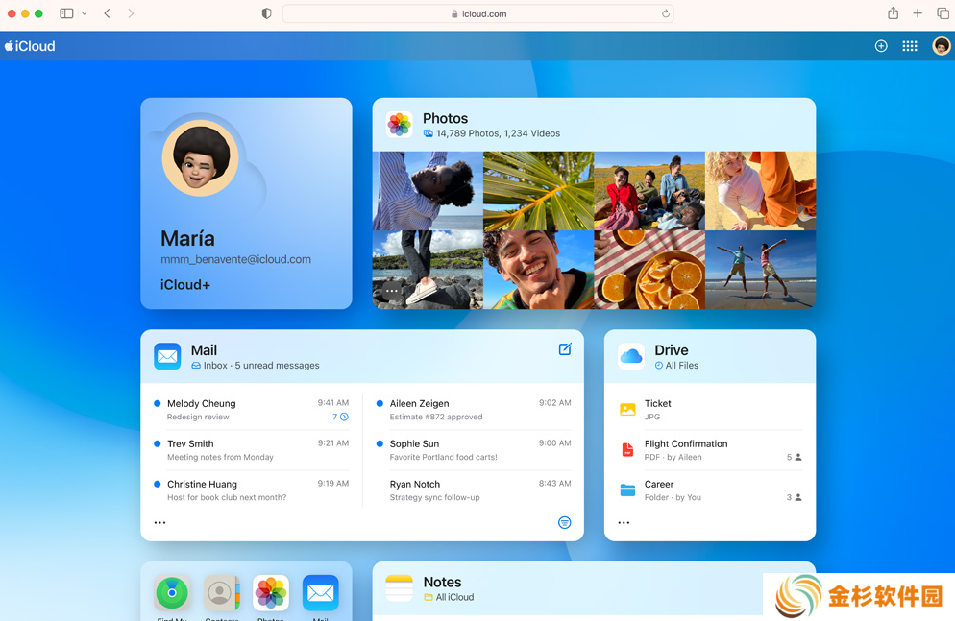Open the iCloud Drive cloud icon

pyautogui.click(x=631, y=356)
